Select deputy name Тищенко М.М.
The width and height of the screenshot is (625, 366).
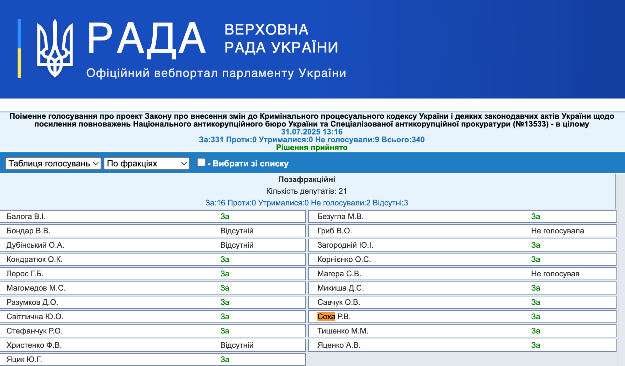[343, 331]
